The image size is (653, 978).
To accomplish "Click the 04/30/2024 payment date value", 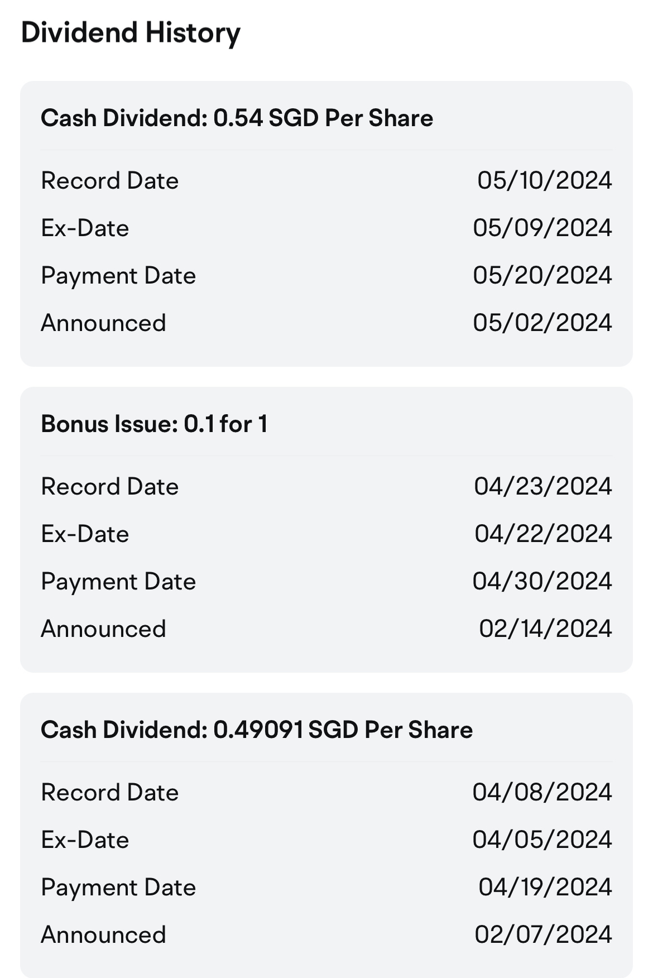I will tap(542, 582).
